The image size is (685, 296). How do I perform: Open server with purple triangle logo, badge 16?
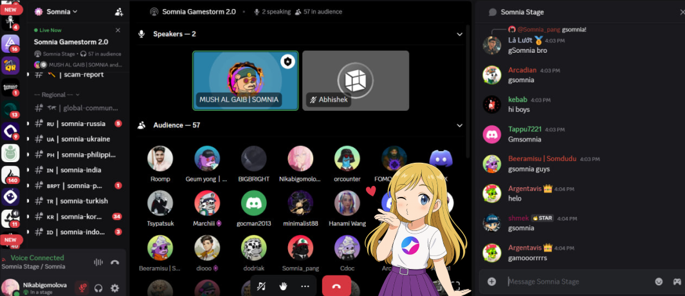tap(10, 43)
